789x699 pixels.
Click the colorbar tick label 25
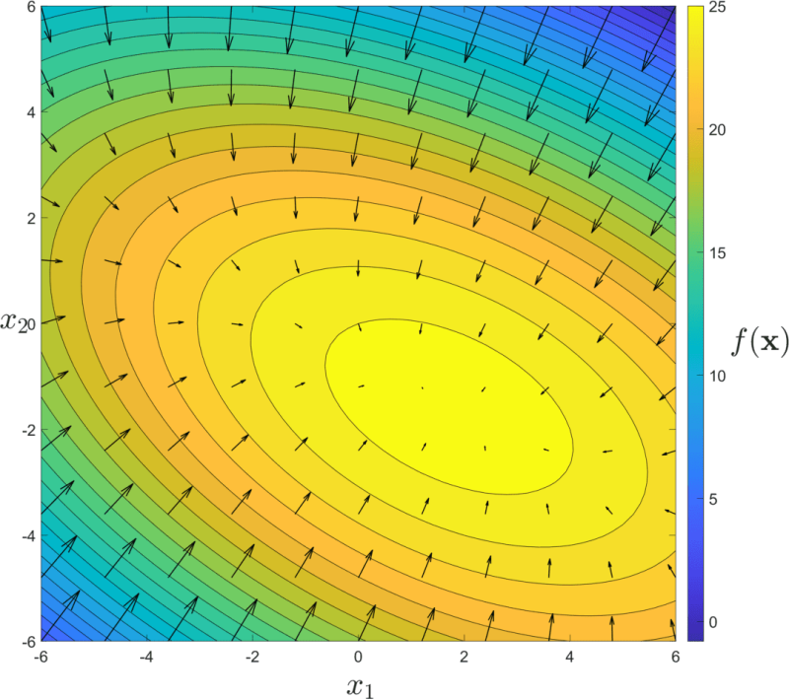pyautogui.click(x=717, y=7)
